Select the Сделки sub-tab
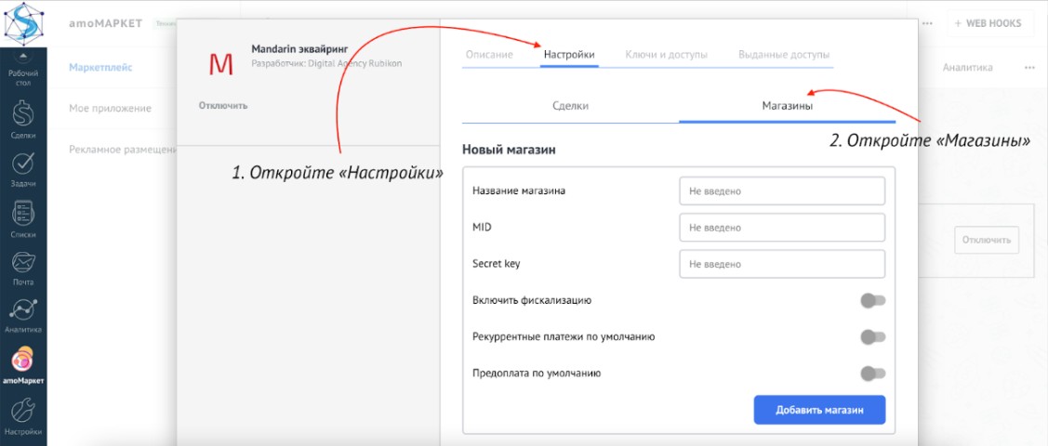 (570, 106)
